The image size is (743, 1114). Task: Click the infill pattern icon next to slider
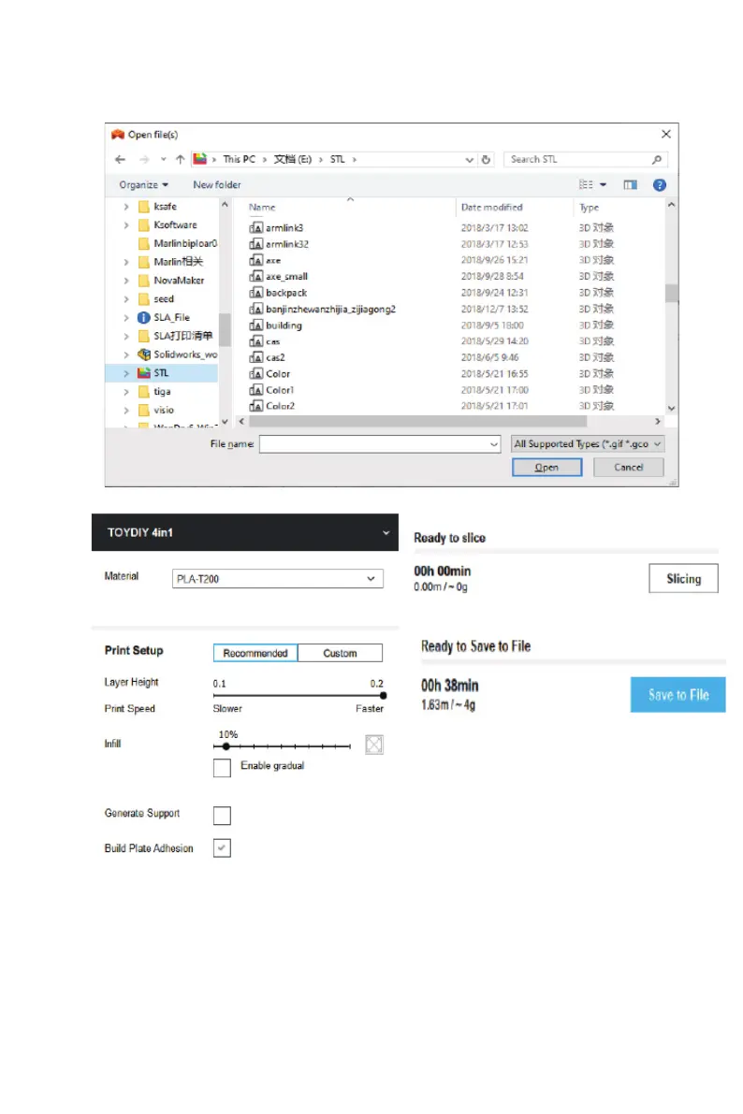(374, 745)
